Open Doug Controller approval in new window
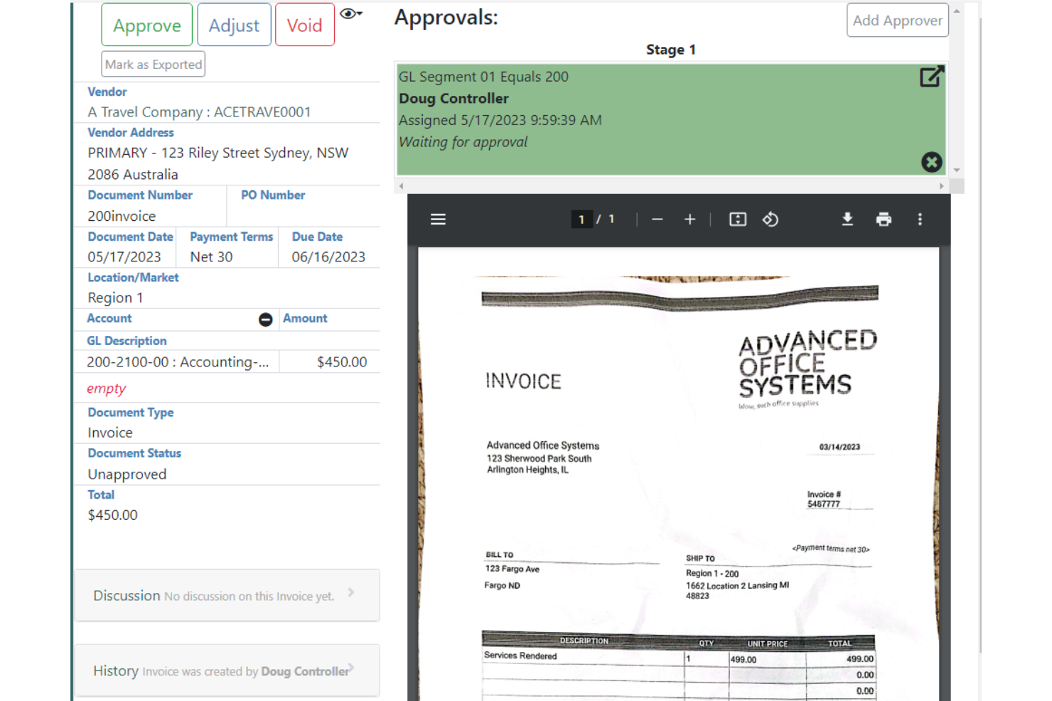Viewport: 1052px width, 701px height. (931, 77)
